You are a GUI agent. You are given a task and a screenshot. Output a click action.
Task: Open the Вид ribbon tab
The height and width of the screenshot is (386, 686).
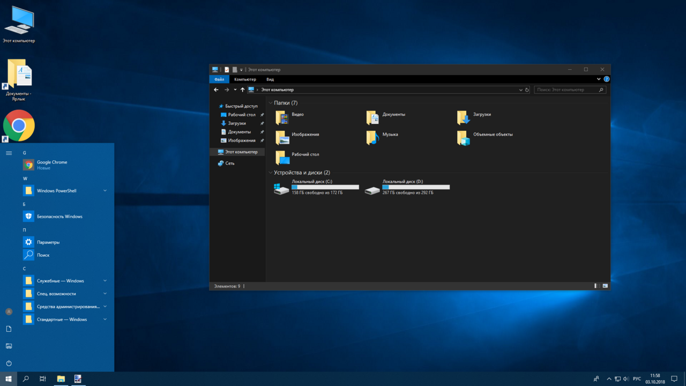(x=270, y=79)
